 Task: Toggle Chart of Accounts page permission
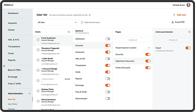[x=148, y=68]
